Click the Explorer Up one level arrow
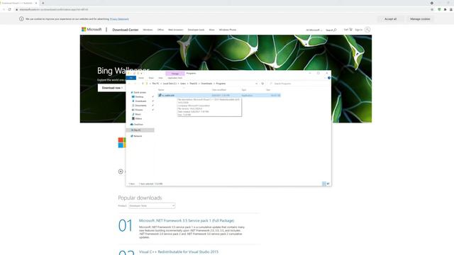The width and height of the screenshot is (454, 255). click(x=143, y=84)
